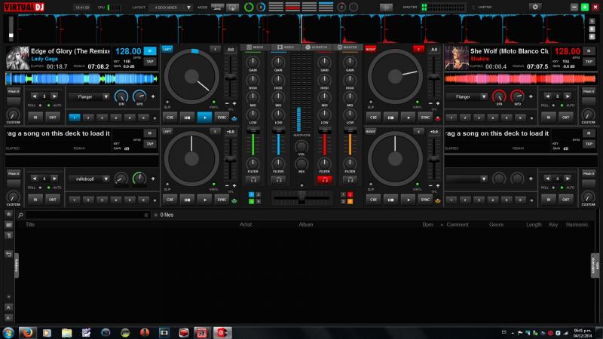Viewport: 603px width, 339px height.
Task: Trigger highlighted hot cue 1 on Lady Gaga deck
Action: point(74,118)
